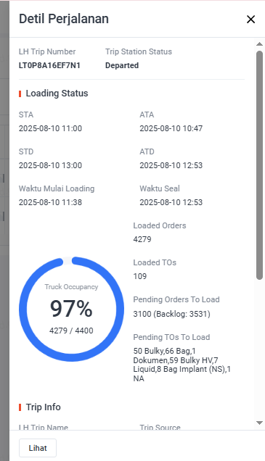Click the 97% occupancy value
265x461 pixels.
coord(71,308)
